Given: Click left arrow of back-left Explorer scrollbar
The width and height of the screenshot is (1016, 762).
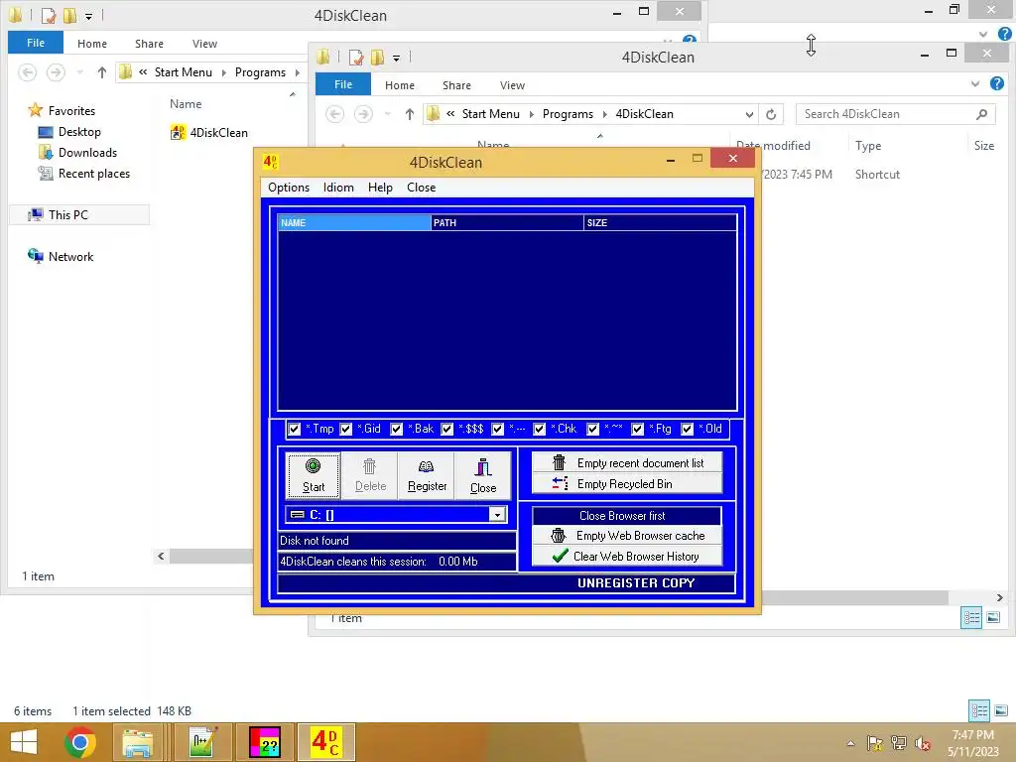Looking at the screenshot, I should point(161,556).
